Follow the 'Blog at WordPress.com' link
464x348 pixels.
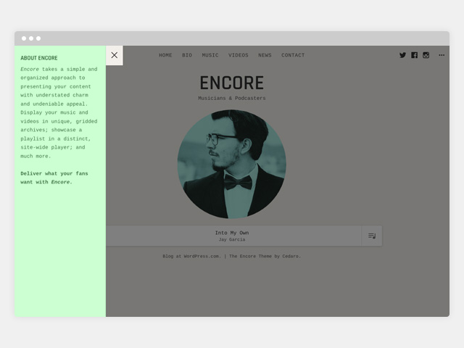191,256
